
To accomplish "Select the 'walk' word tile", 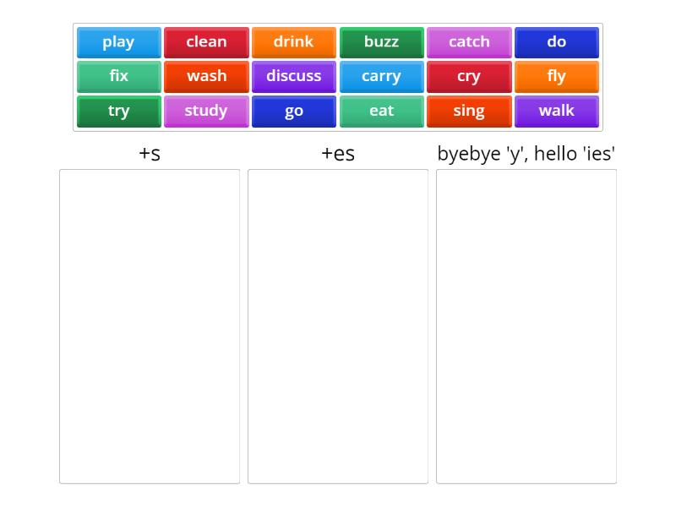I will [557, 111].
